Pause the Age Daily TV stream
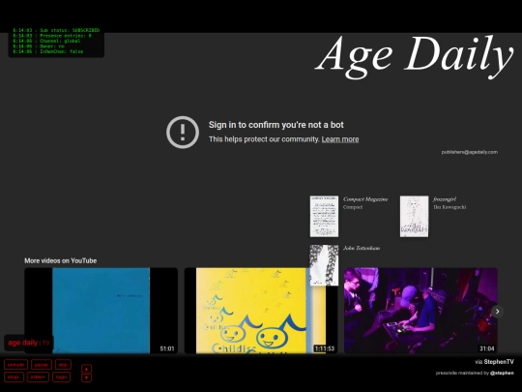Screen dimensions: 522x392 click(42, 365)
